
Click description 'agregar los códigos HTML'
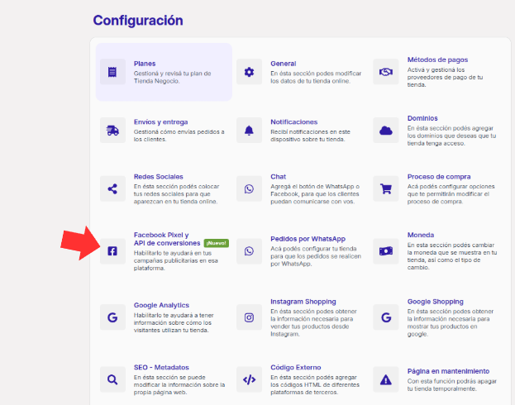click(315, 381)
